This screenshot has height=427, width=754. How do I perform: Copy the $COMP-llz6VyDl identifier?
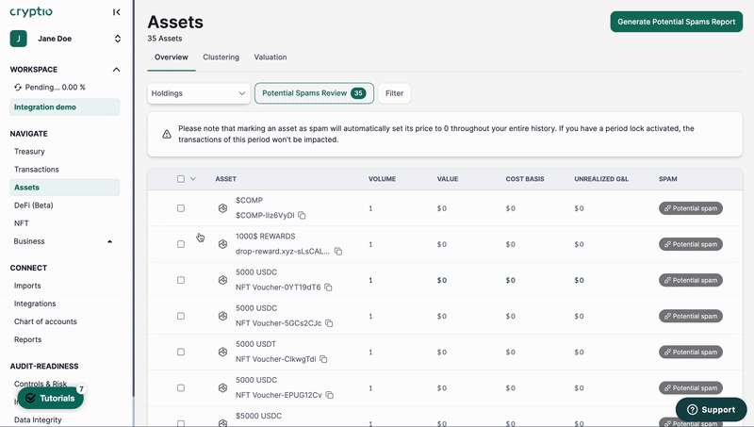click(302, 216)
